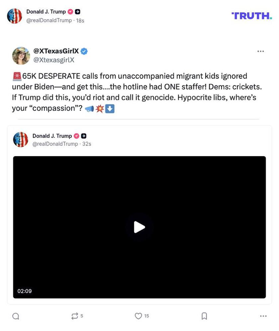Open the @XtexasgirlX handle link
The height and width of the screenshot is (331, 279).
tap(54, 60)
